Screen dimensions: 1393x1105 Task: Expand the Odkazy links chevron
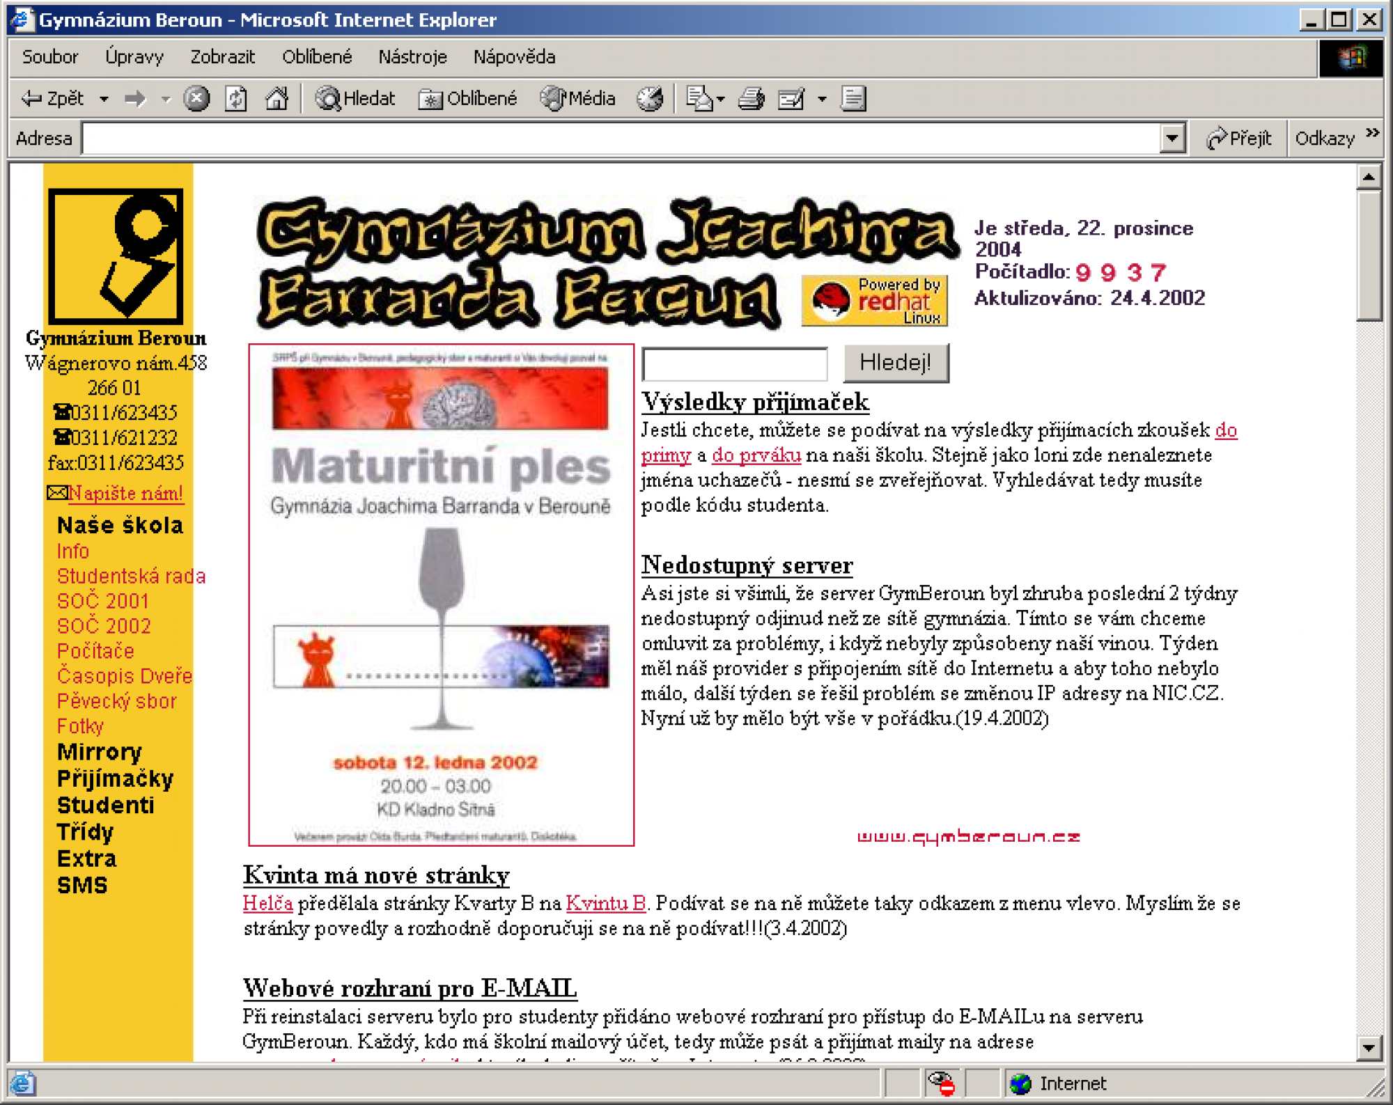[x=1372, y=133]
